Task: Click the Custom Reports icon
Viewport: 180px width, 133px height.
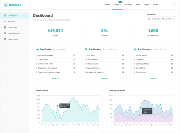Action: 5,33
